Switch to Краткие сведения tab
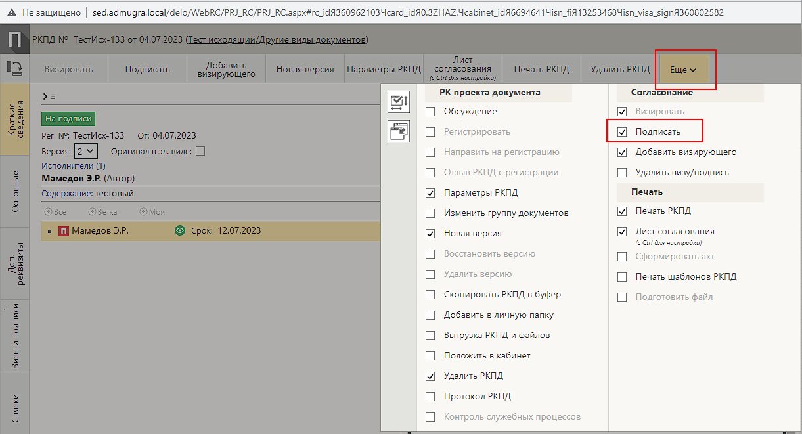Image resolution: width=802 pixels, height=434 pixels. [14, 119]
